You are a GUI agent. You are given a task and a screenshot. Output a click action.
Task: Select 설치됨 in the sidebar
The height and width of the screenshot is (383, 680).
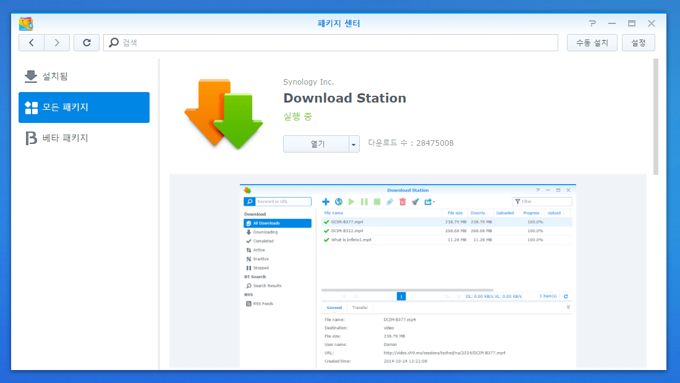(84, 76)
